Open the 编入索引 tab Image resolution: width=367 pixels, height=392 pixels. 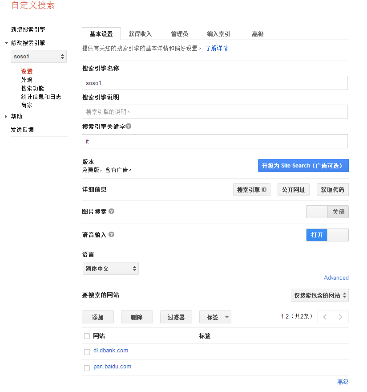click(219, 33)
